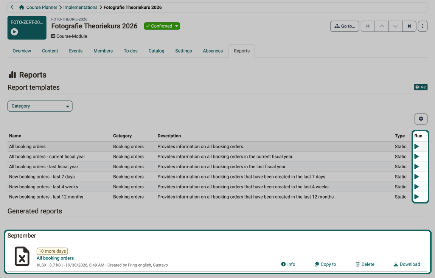The height and width of the screenshot is (278, 435).
Task: Go to Course Planner breadcrumb link
Action: (x=42, y=7)
